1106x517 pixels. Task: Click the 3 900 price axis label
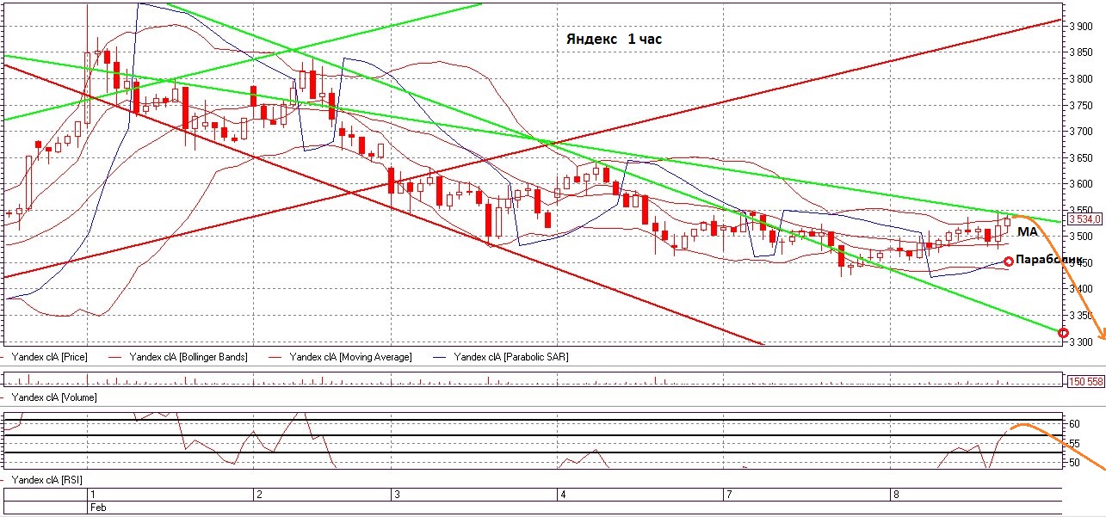[x=1082, y=27]
